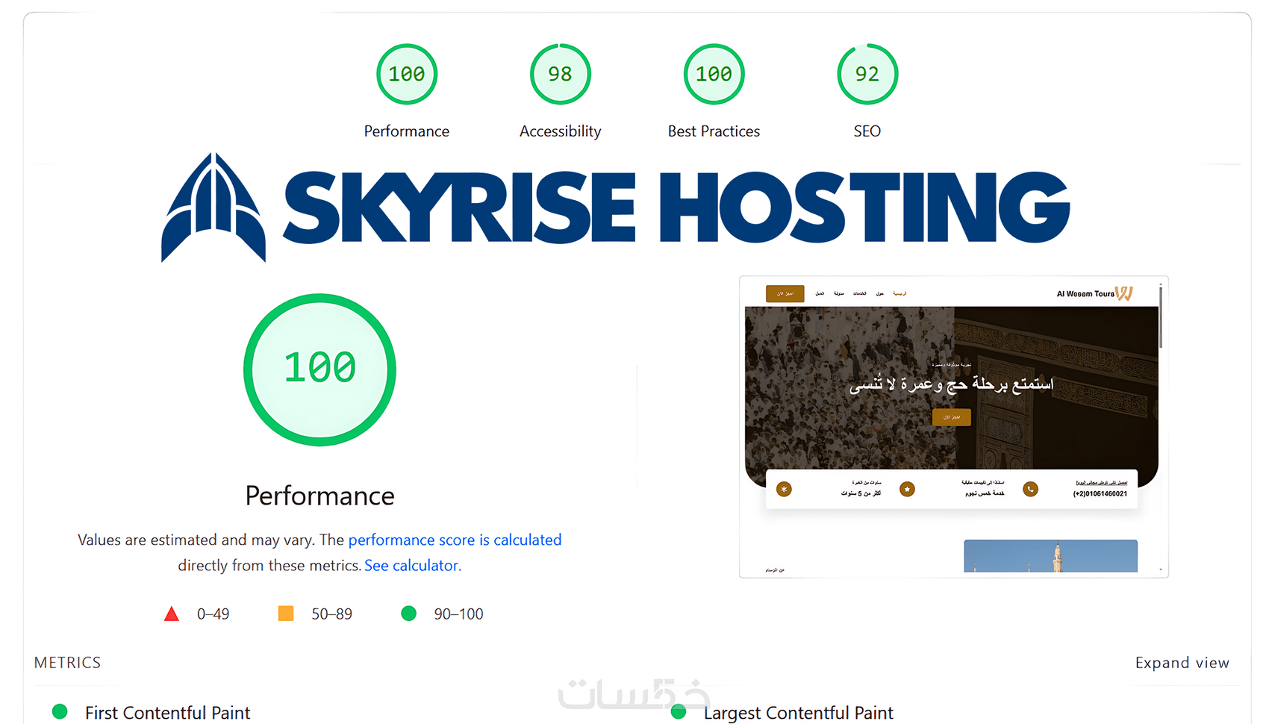Open the Performance score gauge at the top
Image resolution: width=1269 pixels, height=724 pixels.
pyautogui.click(x=407, y=74)
